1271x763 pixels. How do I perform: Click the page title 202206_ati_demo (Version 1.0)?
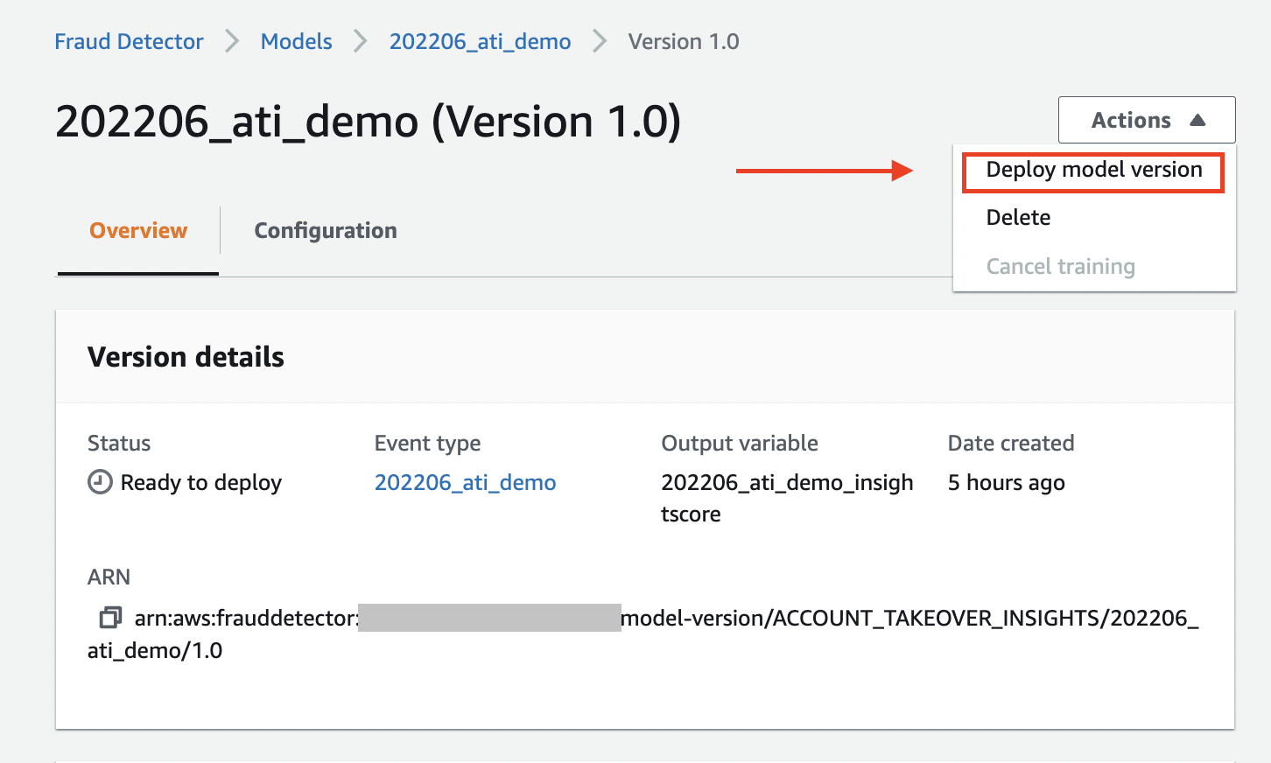coord(369,121)
